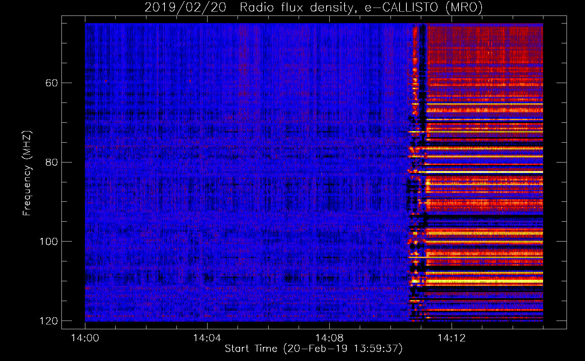Click the 80 MHz frequency tick label
The width and height of the screenshot is (585, 361).
pyautogui.click(x=52, y=162)
